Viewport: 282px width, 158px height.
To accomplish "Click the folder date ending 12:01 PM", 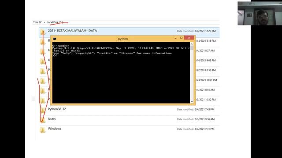I will 207,80.
